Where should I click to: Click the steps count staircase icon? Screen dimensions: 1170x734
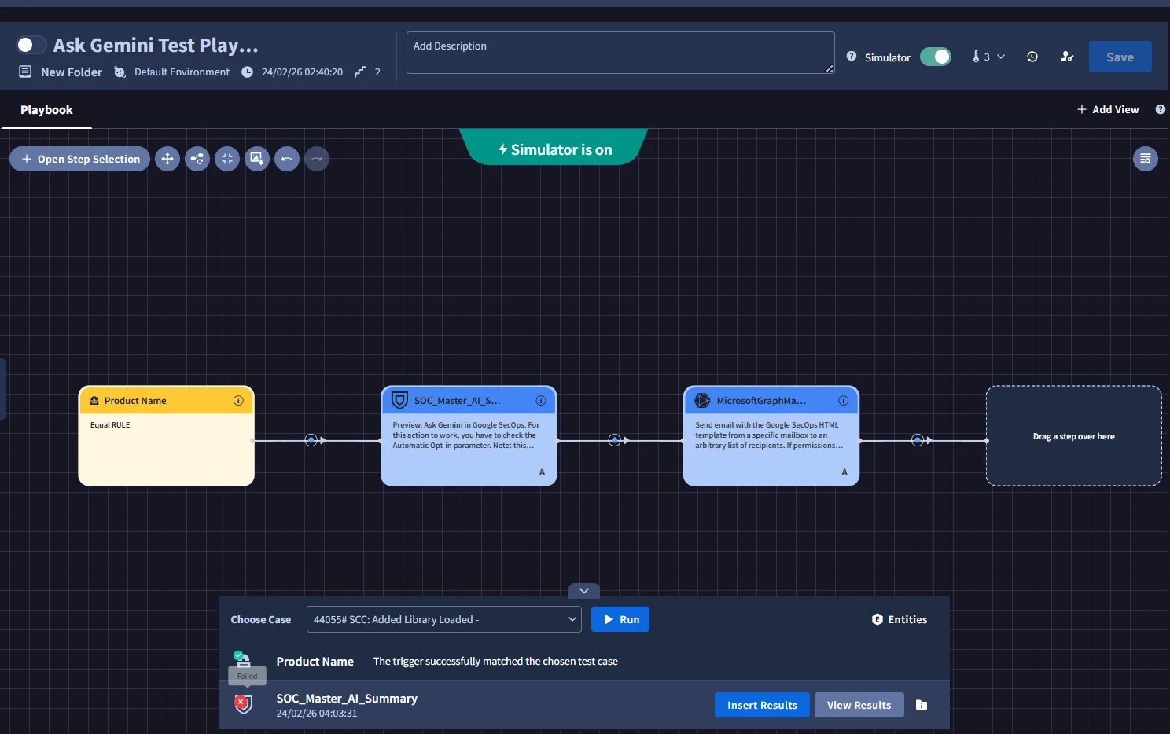coord(360,72)
